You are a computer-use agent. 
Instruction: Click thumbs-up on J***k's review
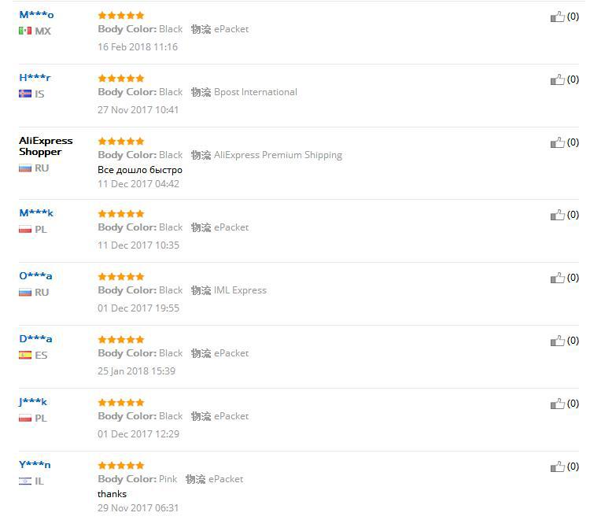pos(557,404)
